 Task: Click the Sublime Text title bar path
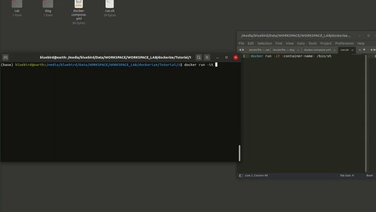tap(296, 35)
